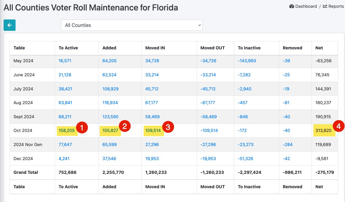The height and width of the screenshot is (202, 345).
Task: Click 2024 Nov Gen Moved IN value 27,296
Action: [x=152, y=145]
